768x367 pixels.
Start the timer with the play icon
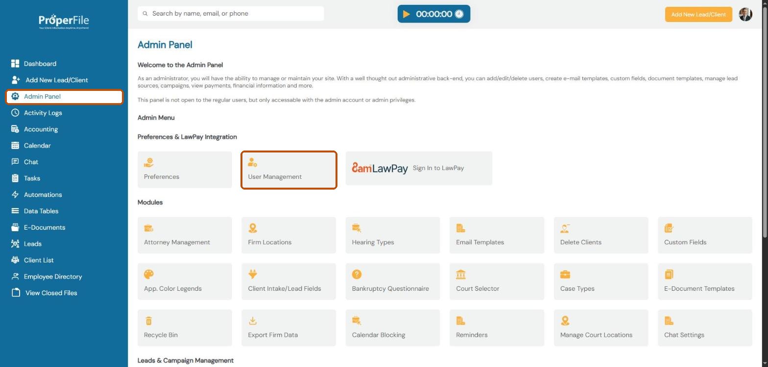tap(406, 14)
